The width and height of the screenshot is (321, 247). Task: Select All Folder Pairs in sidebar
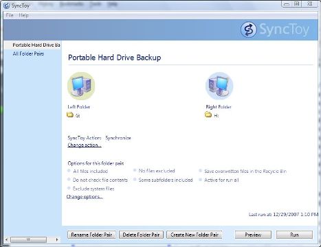(28, 54)
